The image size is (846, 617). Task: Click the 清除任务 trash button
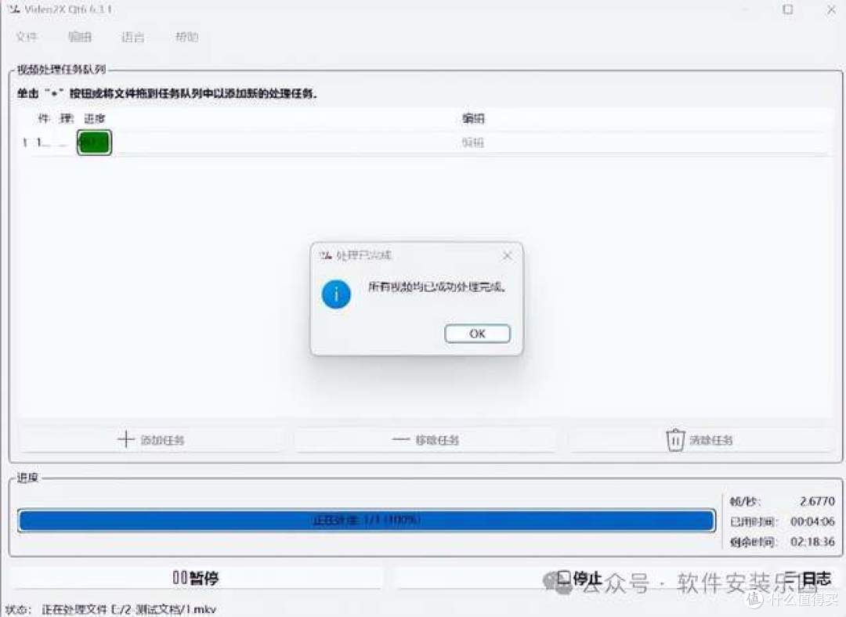point(700,439)
